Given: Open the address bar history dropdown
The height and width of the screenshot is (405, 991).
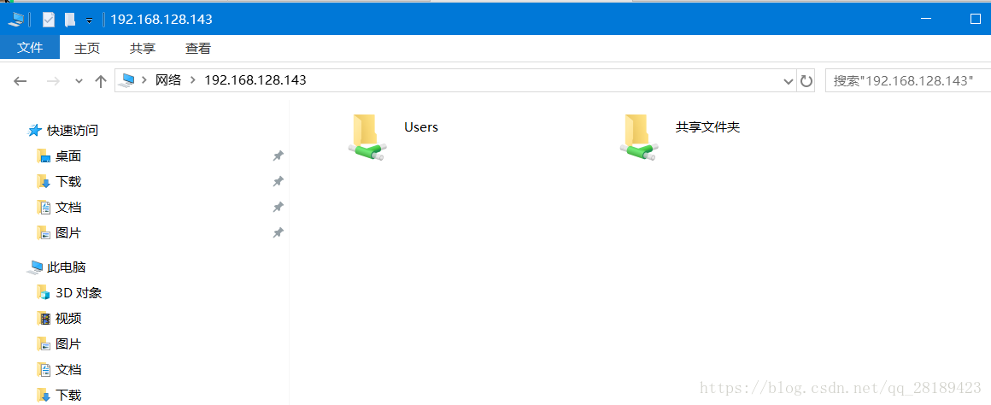Looking at the screenshot, I should click(x=789, y=81).
